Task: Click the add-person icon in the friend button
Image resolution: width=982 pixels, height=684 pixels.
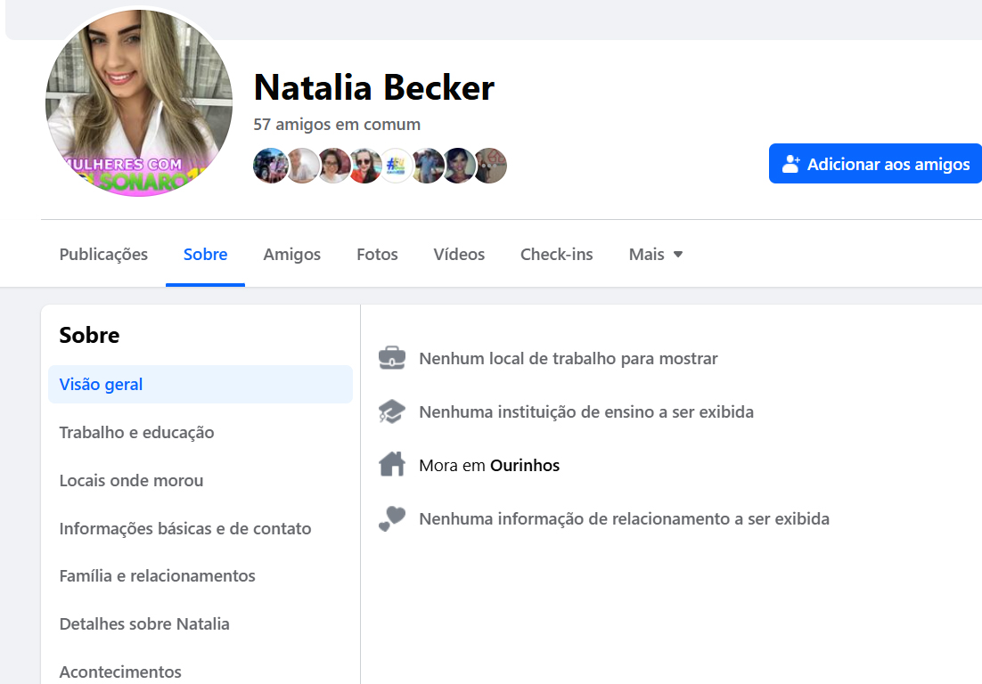Action: tap(790, 164)
